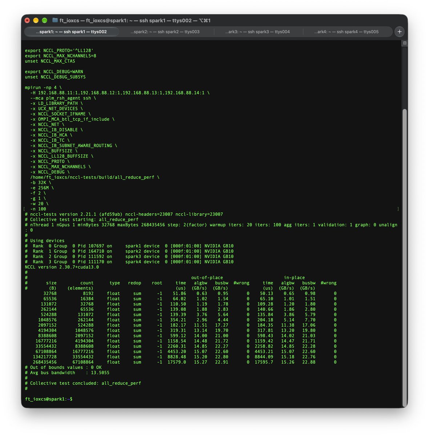Screen dimensions: 429x436
Task: Click the redop column header
Action: click(135, 283)
